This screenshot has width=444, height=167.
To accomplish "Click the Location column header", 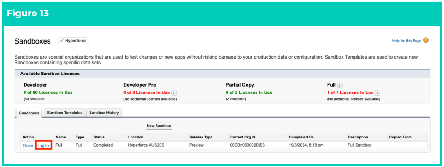I will pyautogui.click(x=136, y=137).
